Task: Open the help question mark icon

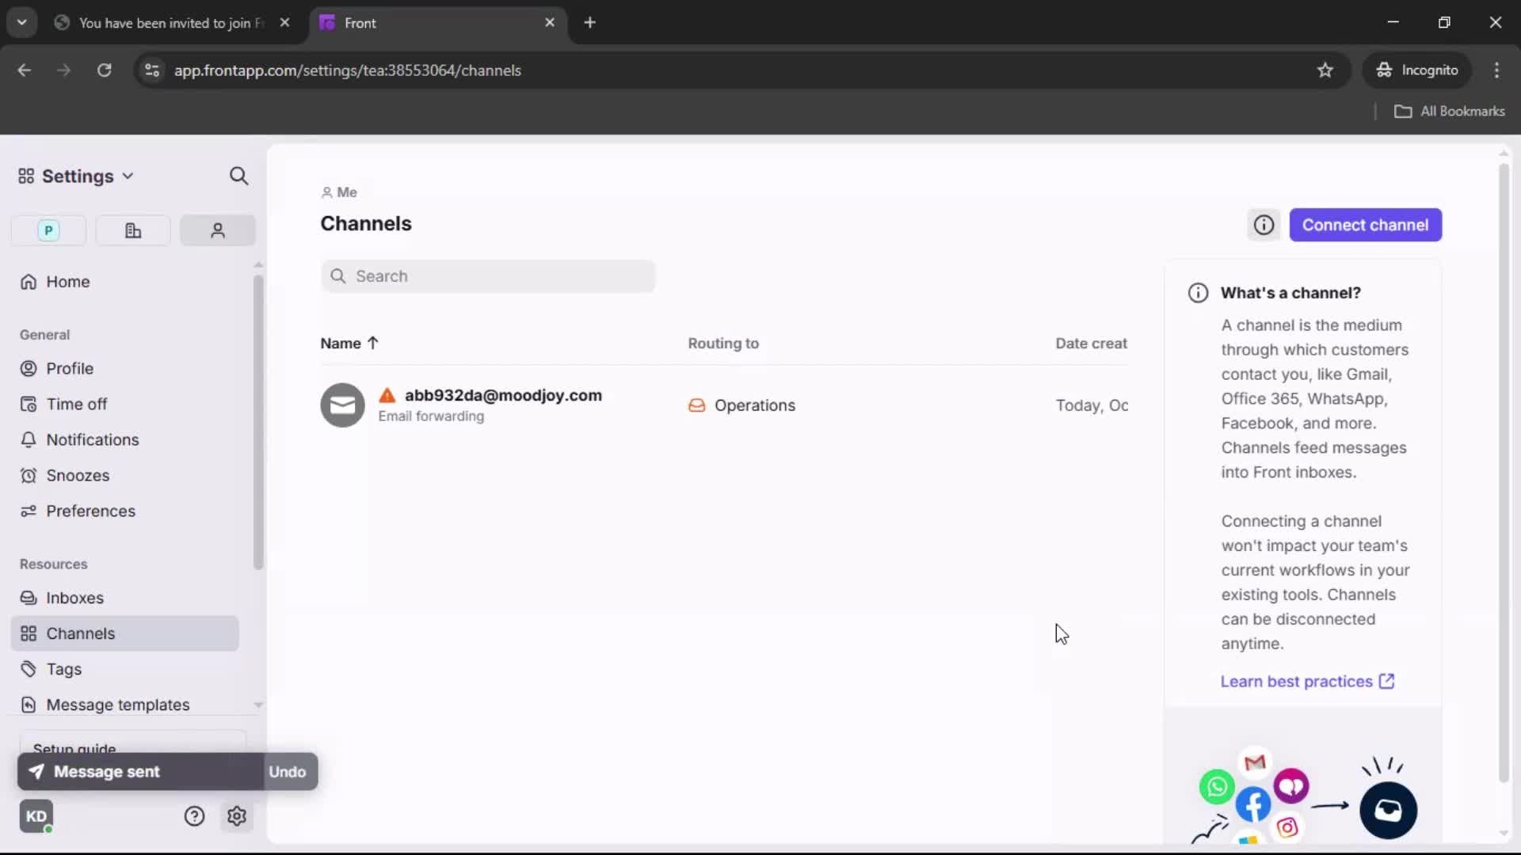Action: pyautogui.click(x=194, y=816)
